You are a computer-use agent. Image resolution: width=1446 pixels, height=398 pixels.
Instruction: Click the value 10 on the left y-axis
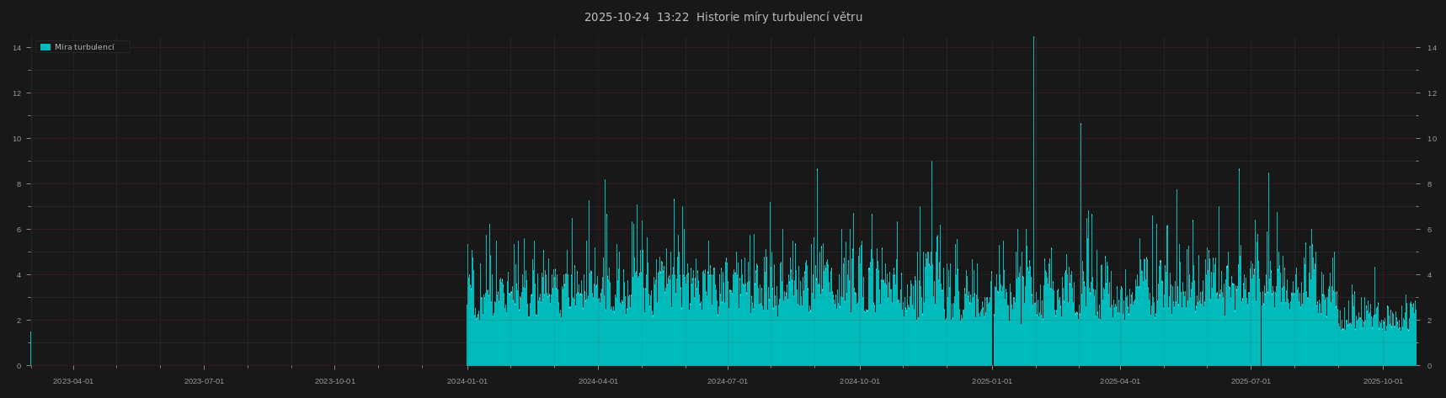[17, 139]
